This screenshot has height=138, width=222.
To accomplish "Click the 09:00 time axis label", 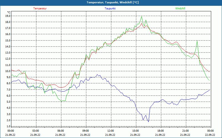I will 86,131.
